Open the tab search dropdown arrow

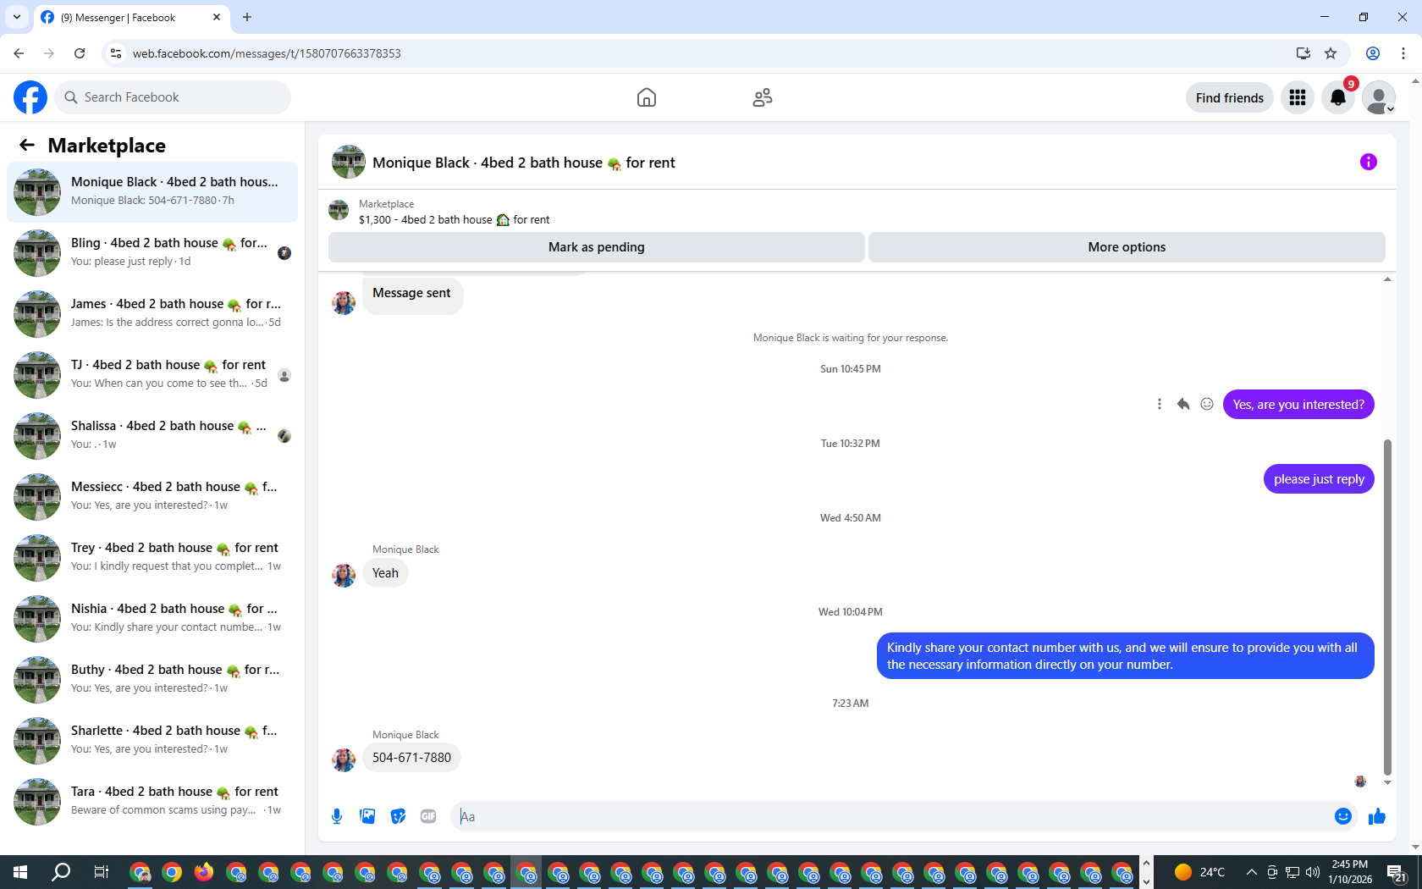pyautogui.click(x=17, y=17)
